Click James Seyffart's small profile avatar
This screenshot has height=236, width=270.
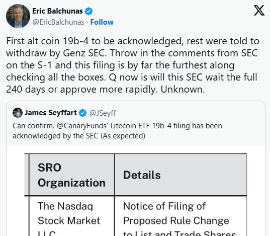pos(18,113)
